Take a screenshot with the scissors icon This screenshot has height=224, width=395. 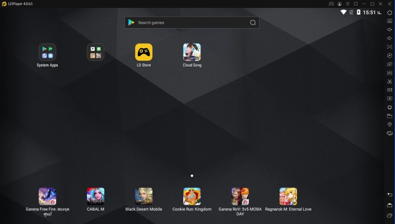point(390,82)
